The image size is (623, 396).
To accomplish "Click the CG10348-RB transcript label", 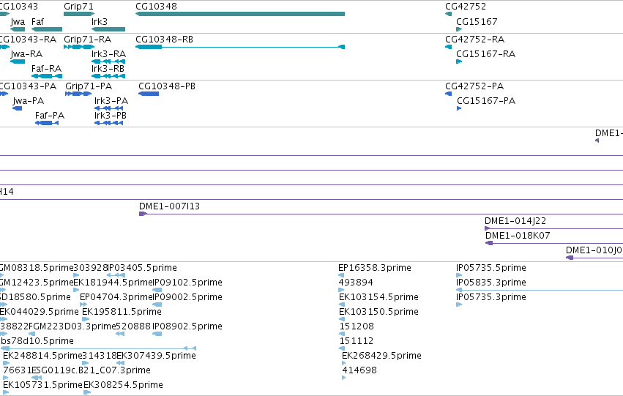I will pyautogui.click(x=164, y=40).
